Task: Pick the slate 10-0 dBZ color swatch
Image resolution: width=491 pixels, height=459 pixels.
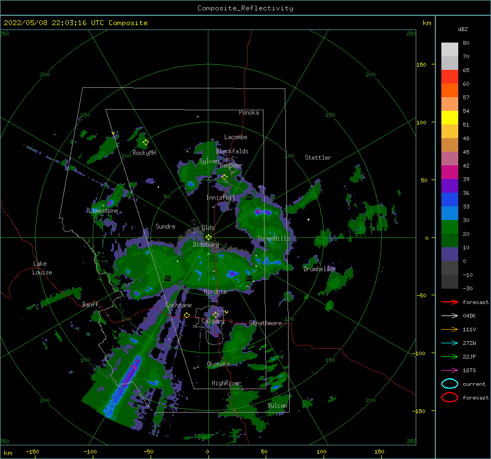Action: click(450, 254)
